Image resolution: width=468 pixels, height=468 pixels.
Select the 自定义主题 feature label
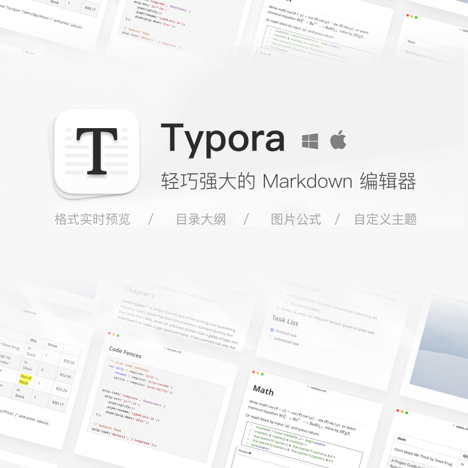[x=385, y=220]
